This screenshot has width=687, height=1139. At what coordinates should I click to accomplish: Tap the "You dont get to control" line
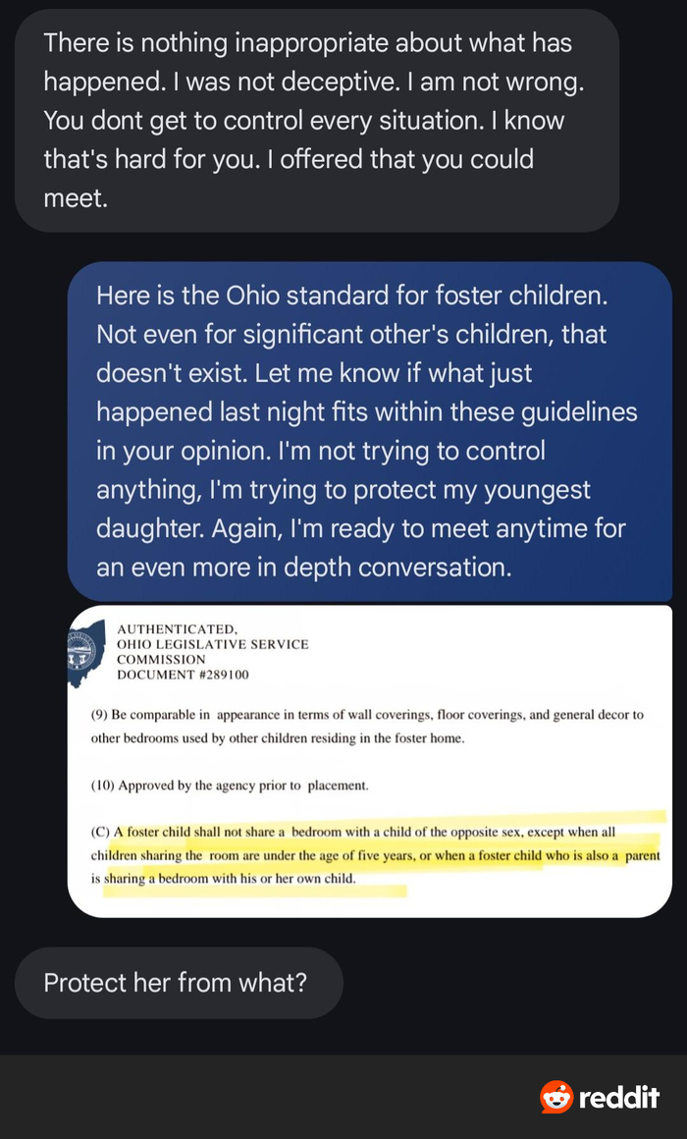coord(303,121)
